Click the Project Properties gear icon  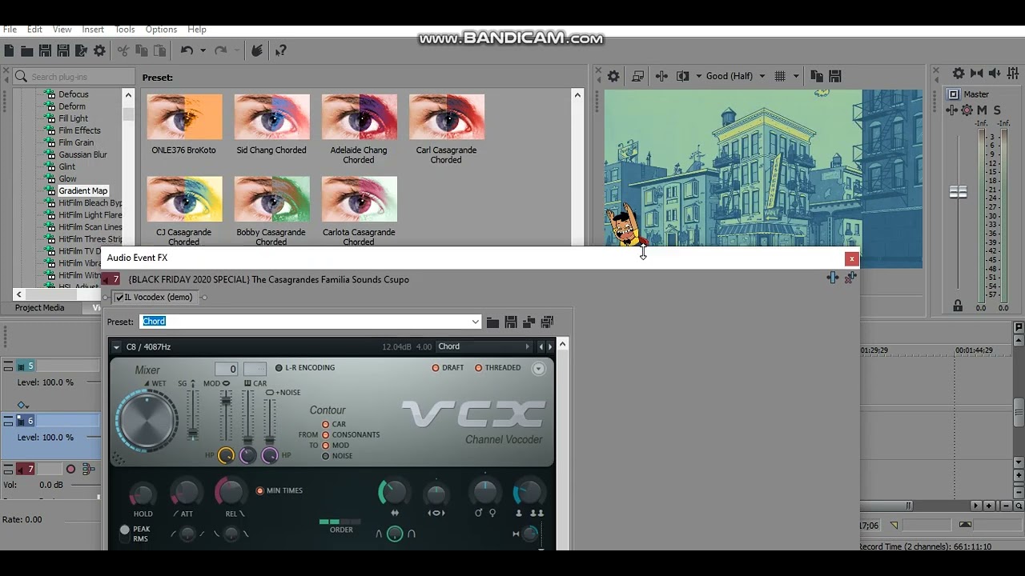[x=99, y=50]
